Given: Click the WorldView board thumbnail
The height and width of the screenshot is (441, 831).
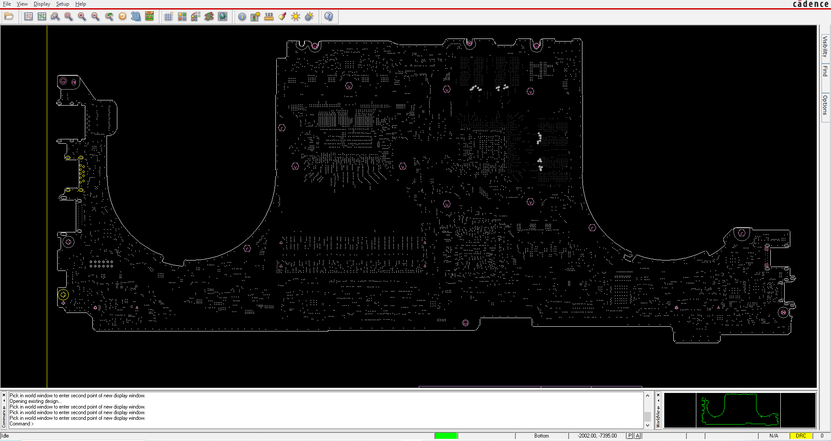Looking at the screenshot, I should pyautogui.click(x=740, y=410).
